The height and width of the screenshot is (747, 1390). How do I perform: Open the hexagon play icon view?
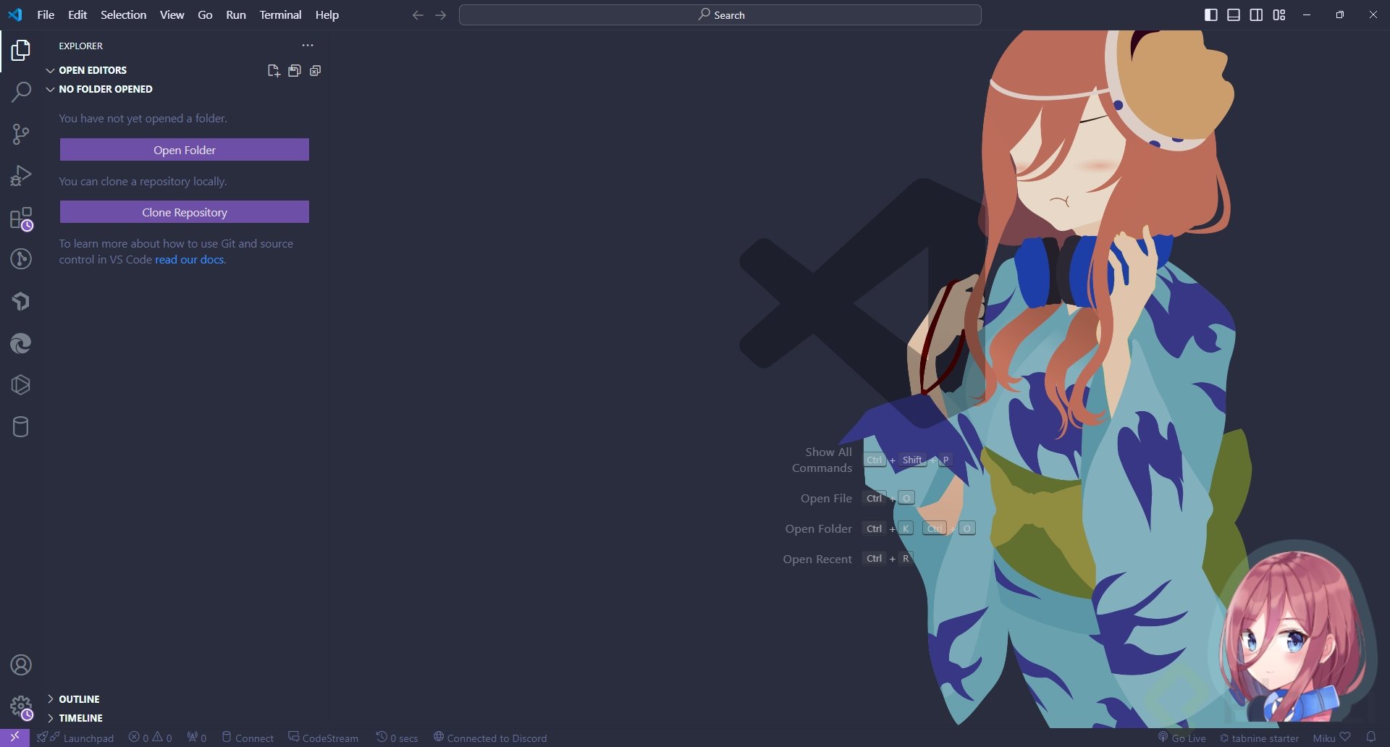21,385
